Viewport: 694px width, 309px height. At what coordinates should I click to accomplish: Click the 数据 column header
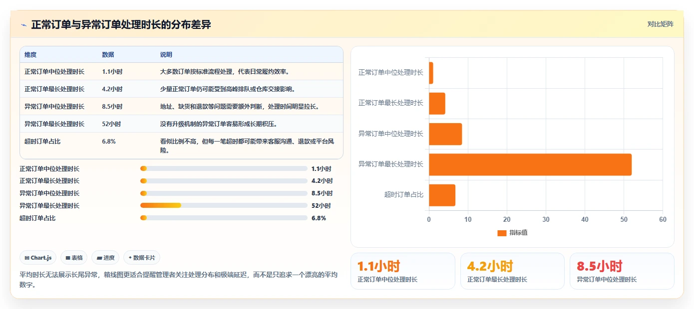pos(108,55)
